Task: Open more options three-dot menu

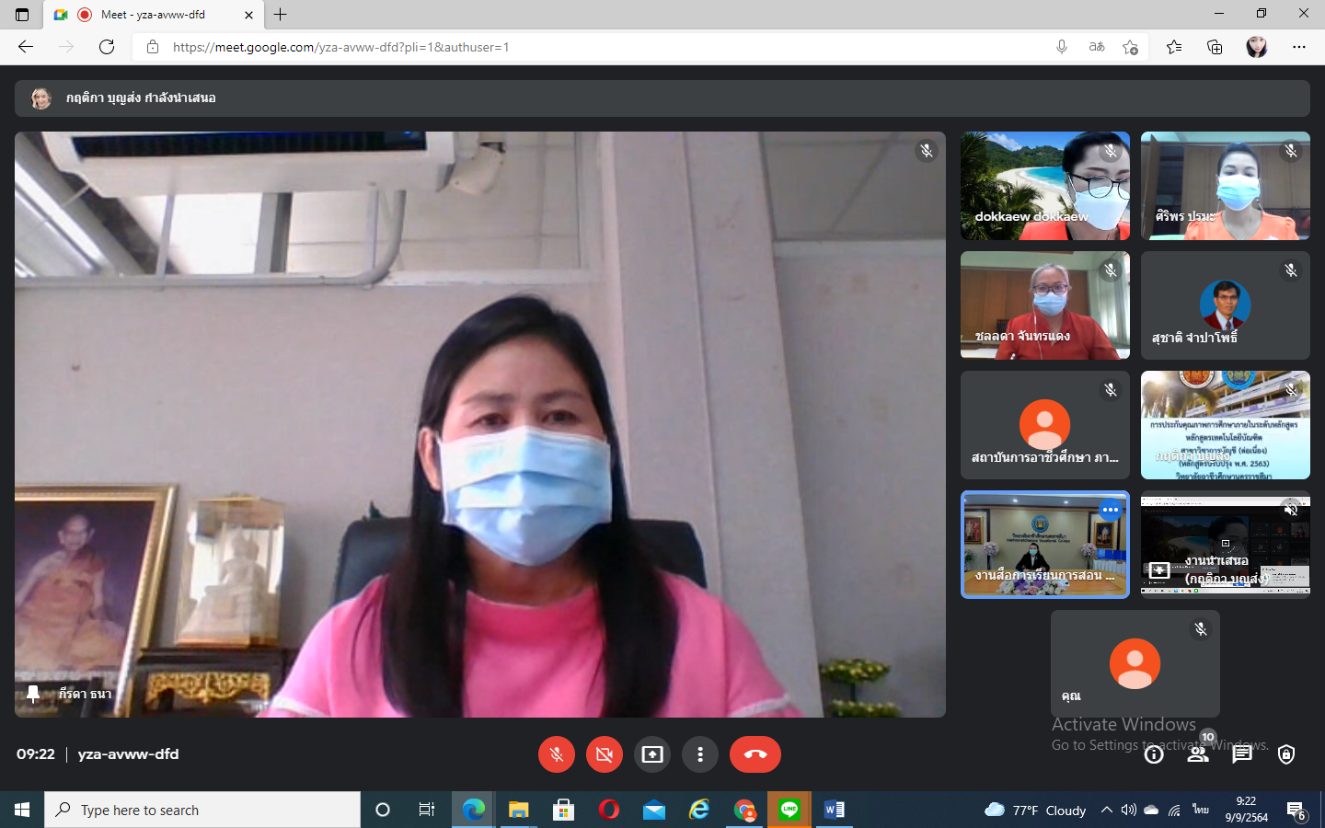Action: [x=699, y=754]
